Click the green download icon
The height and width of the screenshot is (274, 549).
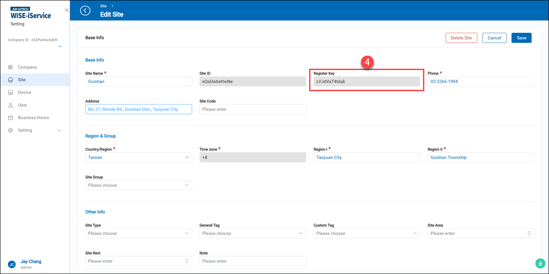tap(540, 263)
